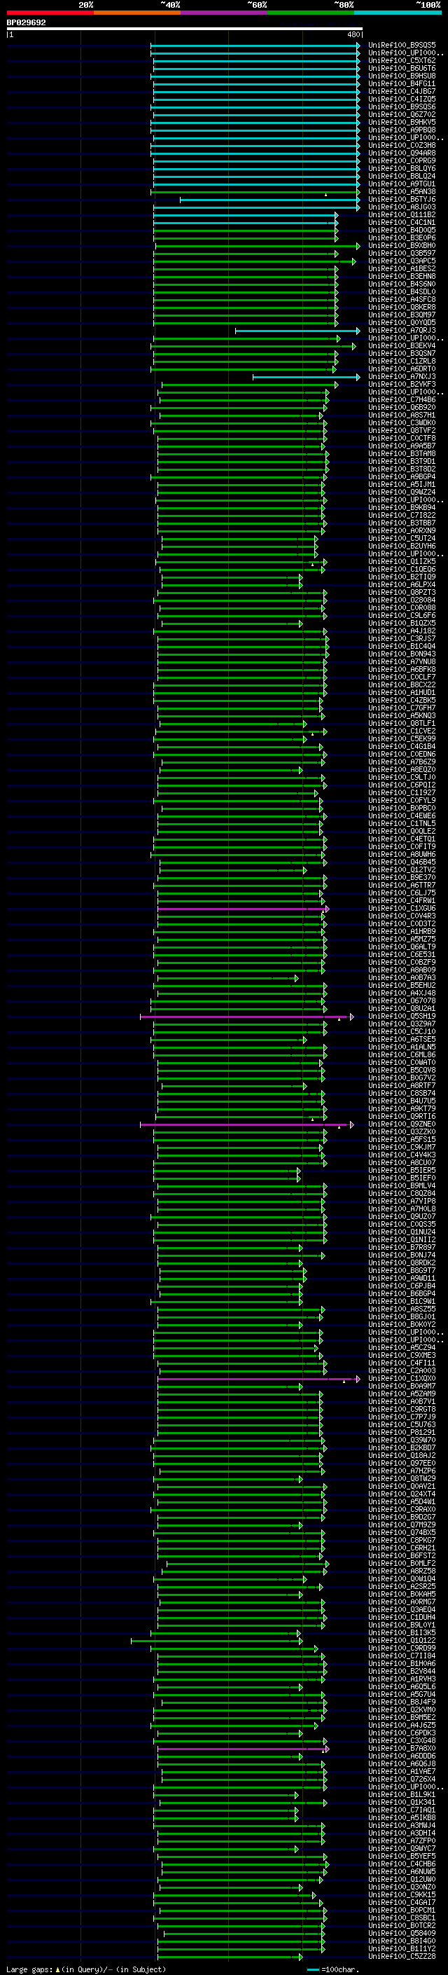This screenshot has height=1975, width=448.
Task: Click label UniRef100_B5IER5
Action: pos(402,1171)
